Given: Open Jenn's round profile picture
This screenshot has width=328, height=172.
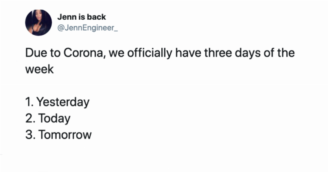Looking at the screenshot, I should 39,23.
